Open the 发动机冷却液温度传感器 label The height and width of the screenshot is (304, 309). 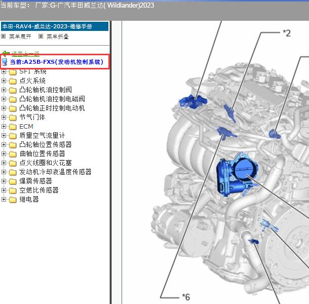(x=55, y=172)
